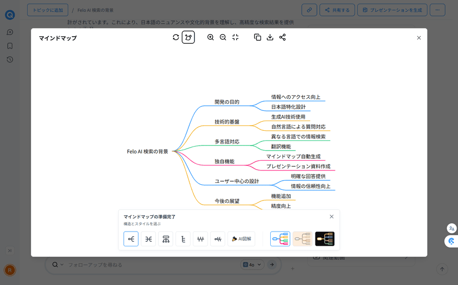Copy the mind map image

click(257, 37)
